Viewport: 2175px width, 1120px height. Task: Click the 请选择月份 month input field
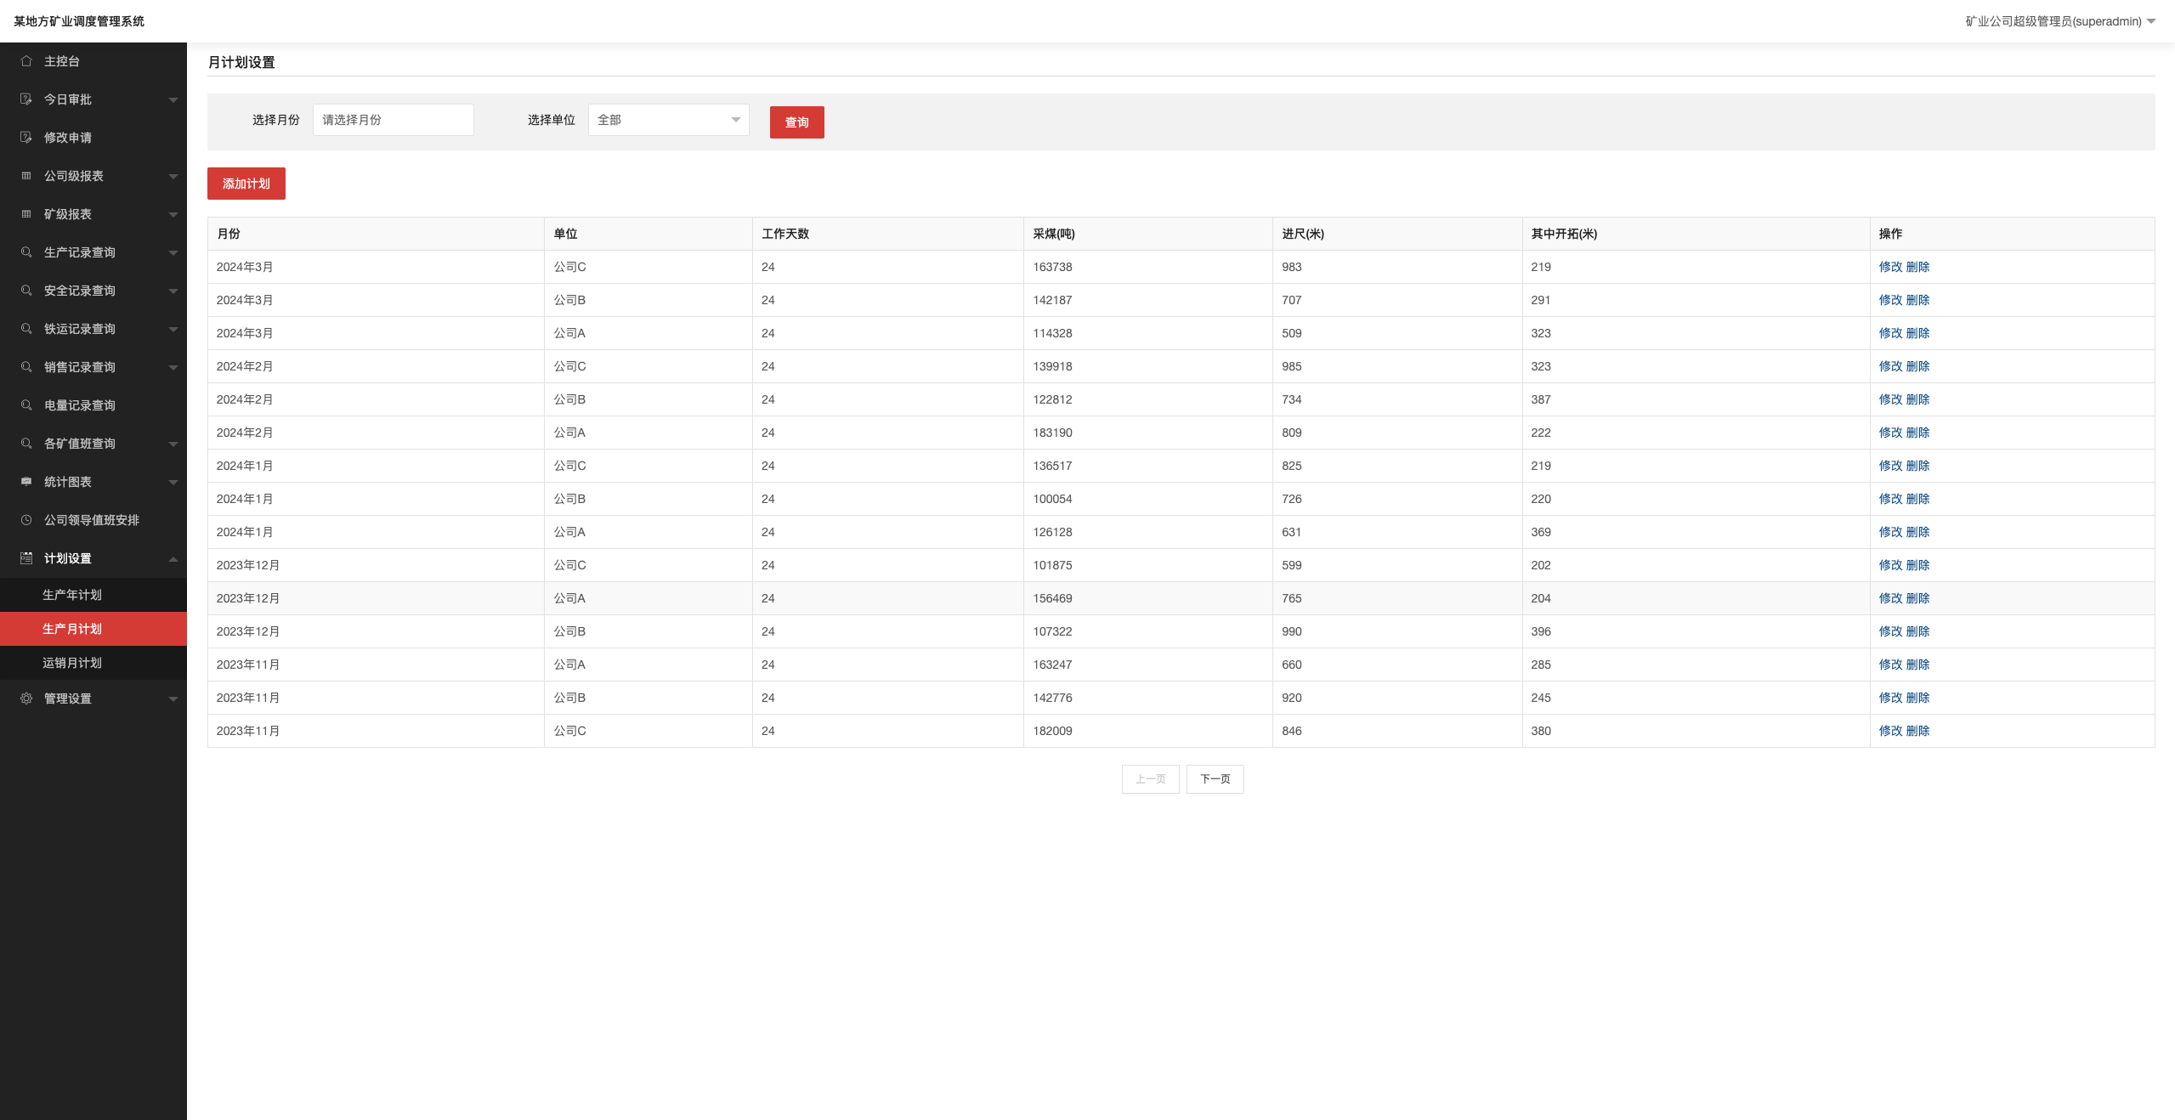393,120
